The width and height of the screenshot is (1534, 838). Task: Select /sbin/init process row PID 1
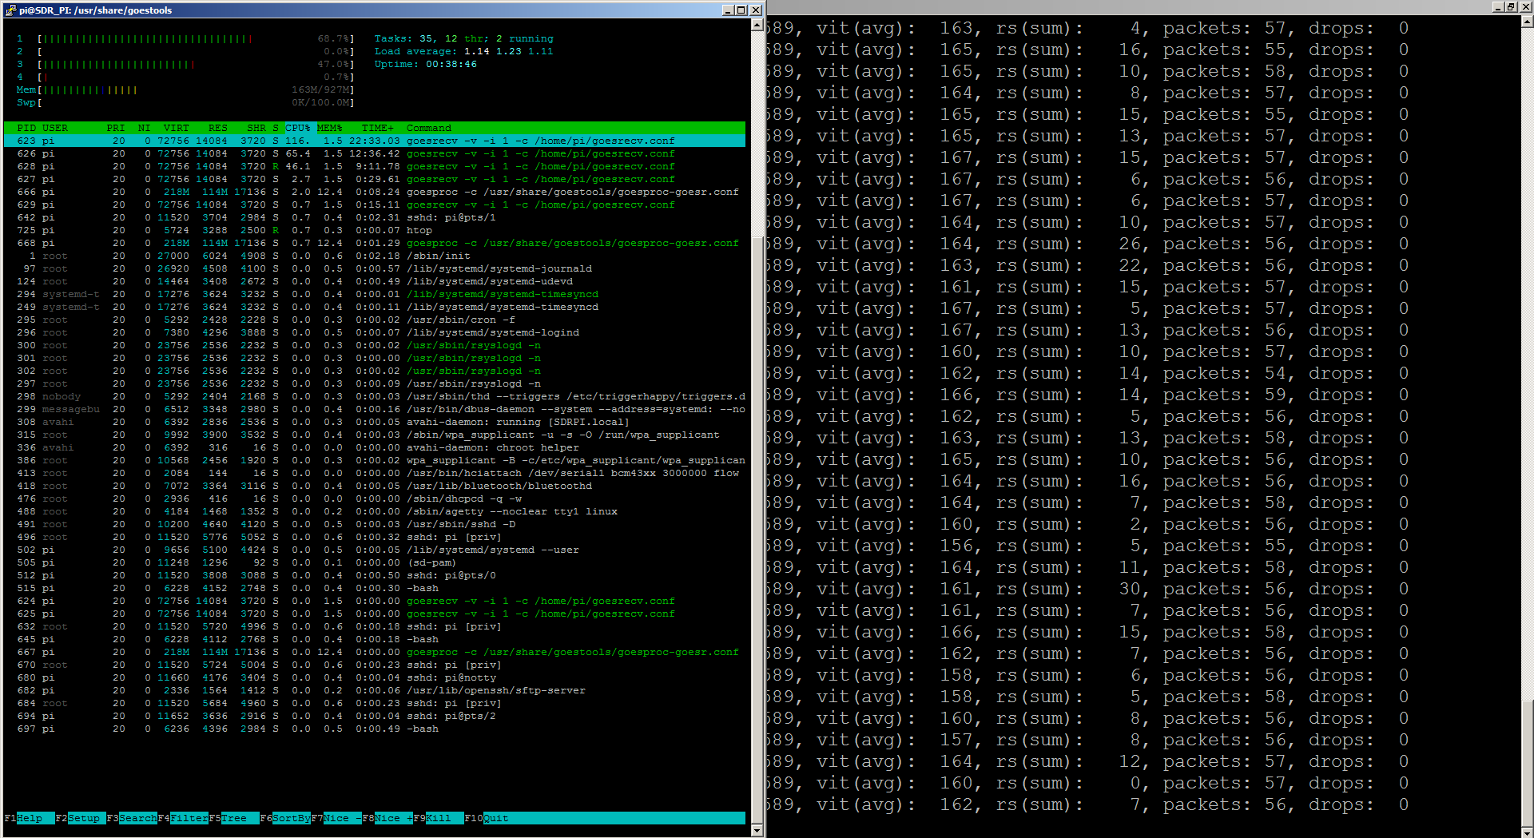coord(375,256)
